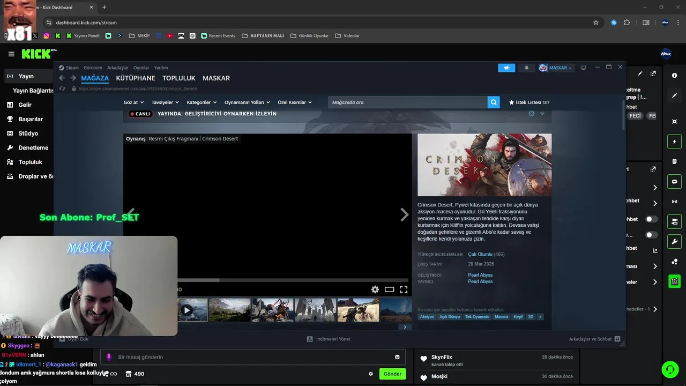Image resolution: width=686 pixels, height=386 pixels.
Task: Seek on the trailer progress bar
Action: tap(293, 280)
